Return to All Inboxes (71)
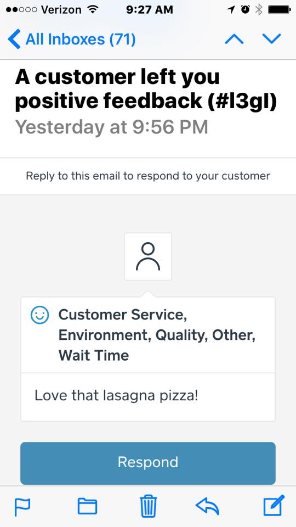This screenshot has width=296, height=527. [81, 40]
